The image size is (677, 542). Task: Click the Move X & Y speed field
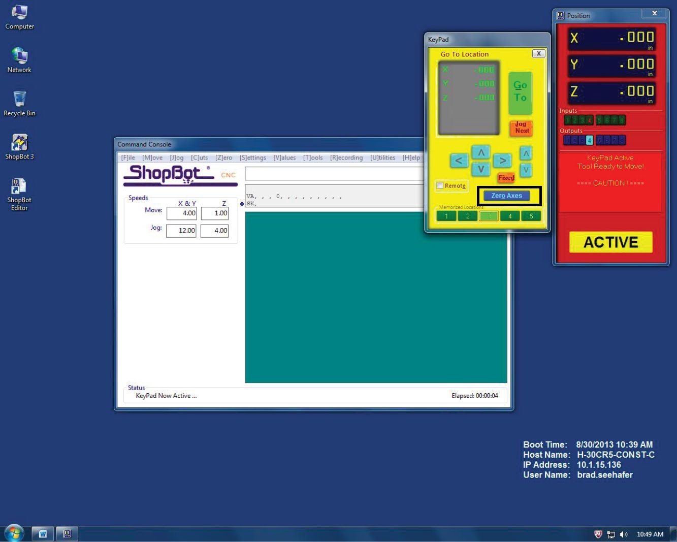tap(181, 213)
